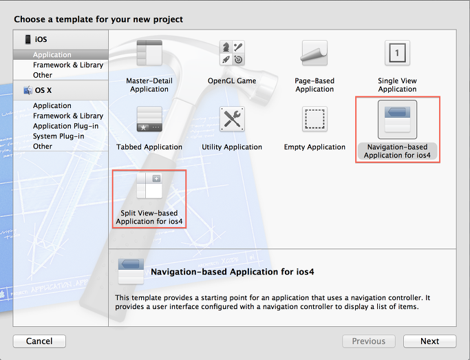
Task: Choose Split View-based Application for ios4 icon
Action: pos(149,186)
